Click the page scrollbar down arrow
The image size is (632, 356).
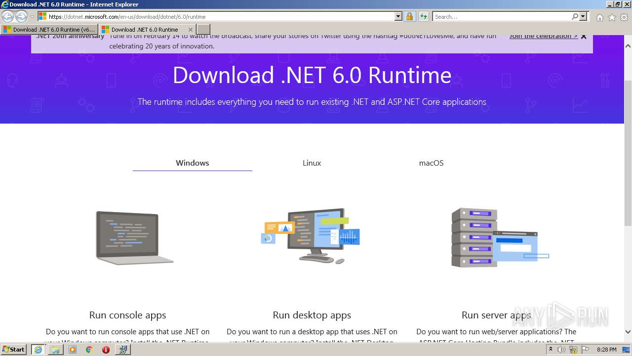click(x=628, y=332)
